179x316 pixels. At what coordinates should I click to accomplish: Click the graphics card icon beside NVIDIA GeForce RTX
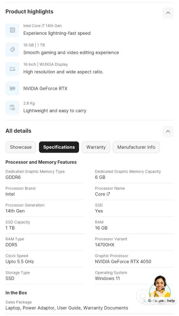point(12,88)
